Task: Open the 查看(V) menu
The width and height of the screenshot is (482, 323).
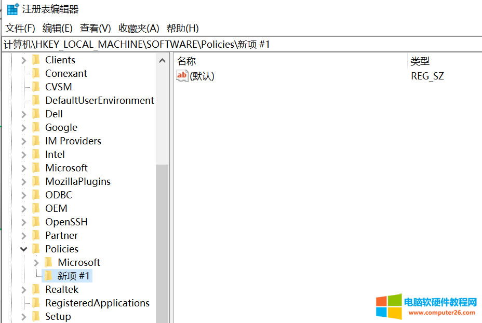Action: pyautogui.click(x=96, y=28)
